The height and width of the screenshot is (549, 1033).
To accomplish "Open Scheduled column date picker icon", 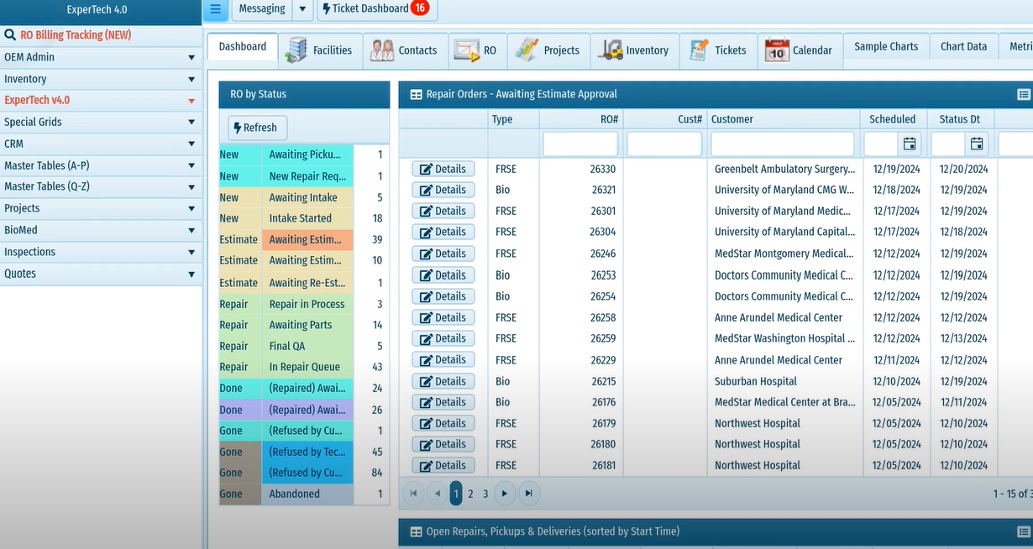I will (x=910, y=144).
